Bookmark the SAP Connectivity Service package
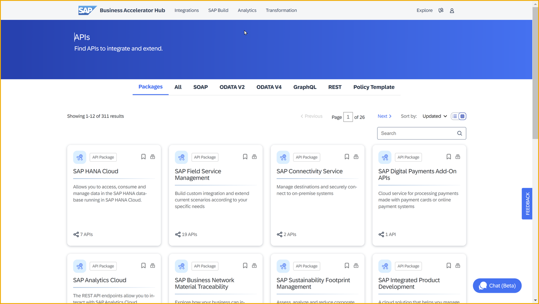 [x=347, y=157]
